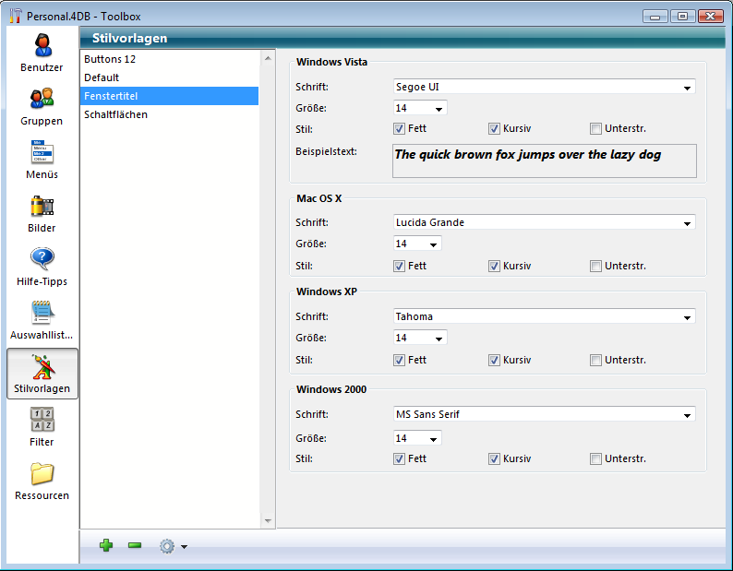Open the Gruppen section icon

coord(42,100)
